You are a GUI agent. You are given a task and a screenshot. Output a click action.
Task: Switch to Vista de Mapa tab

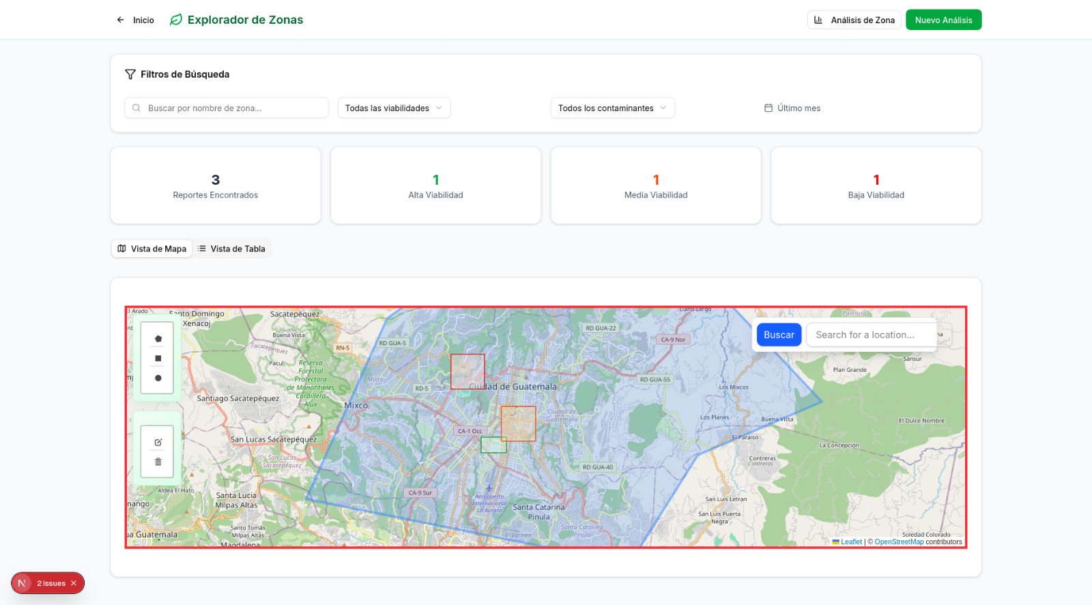coord(152,249)
